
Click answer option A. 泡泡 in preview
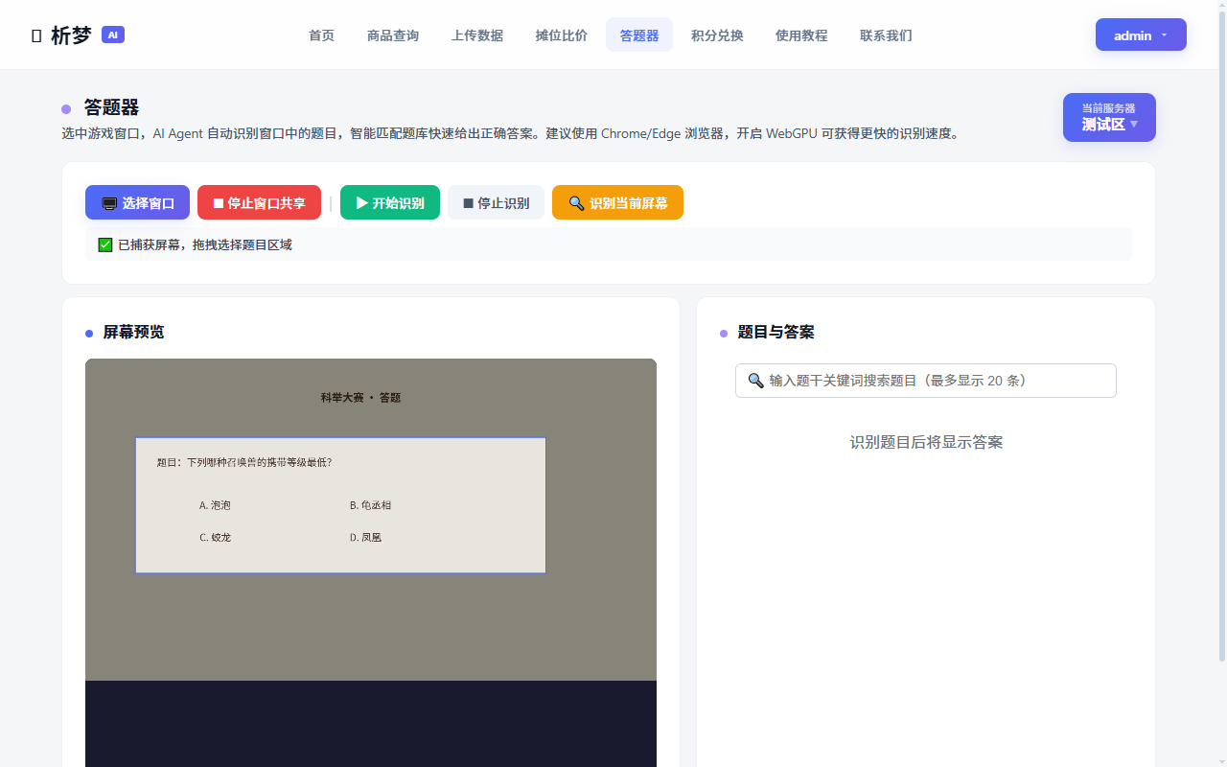pos(215,505)
